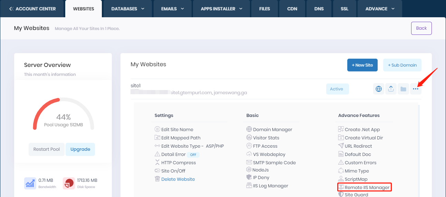Expand the Databases dropdown menu

[128, 9]
